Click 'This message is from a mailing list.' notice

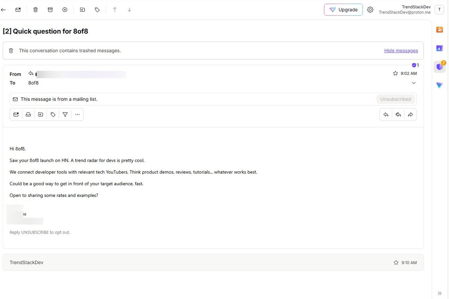(59, 99)
